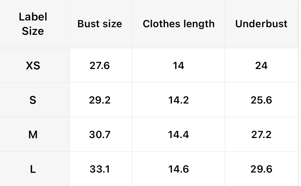The image size is (301, 186).
Task: Select the S underbust value 25.6
Action: [261, 100]
